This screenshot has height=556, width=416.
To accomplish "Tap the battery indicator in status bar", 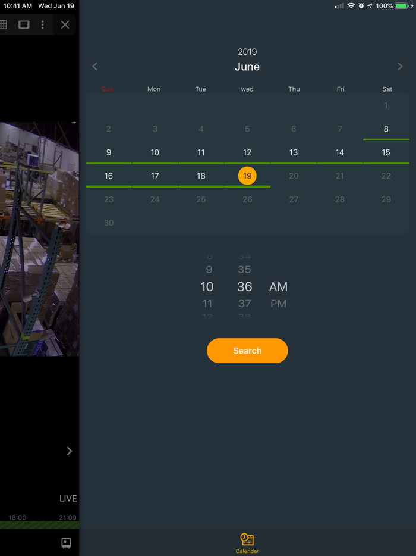I will click(x=402, y=6).
